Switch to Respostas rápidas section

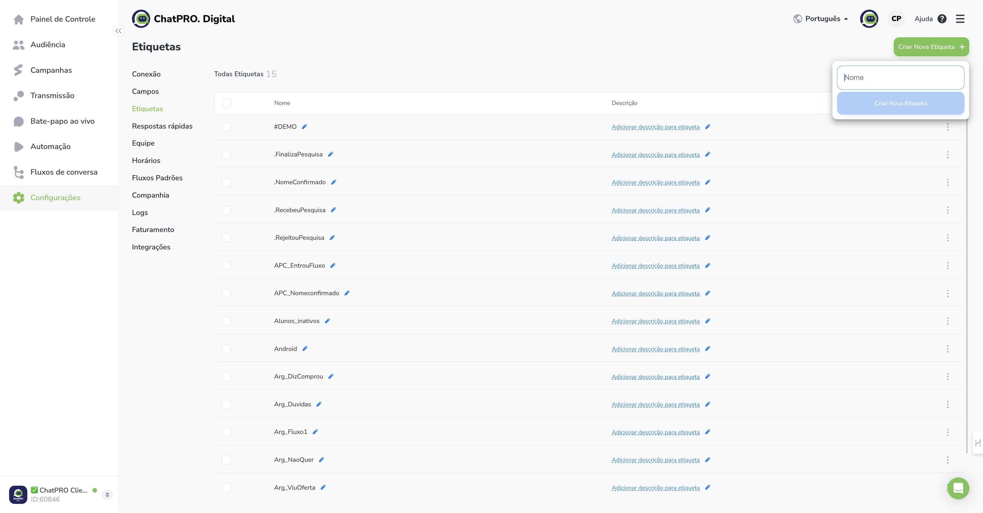[162, 126]
